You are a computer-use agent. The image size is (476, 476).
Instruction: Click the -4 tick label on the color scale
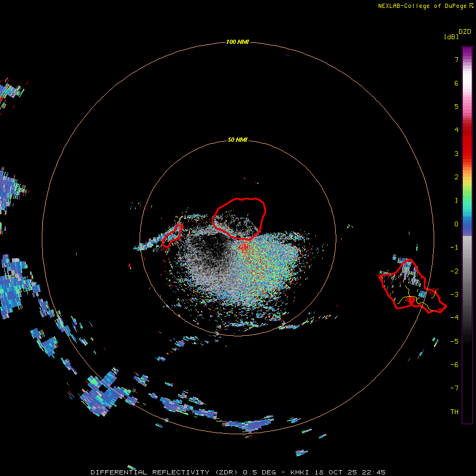coord(454,318)
